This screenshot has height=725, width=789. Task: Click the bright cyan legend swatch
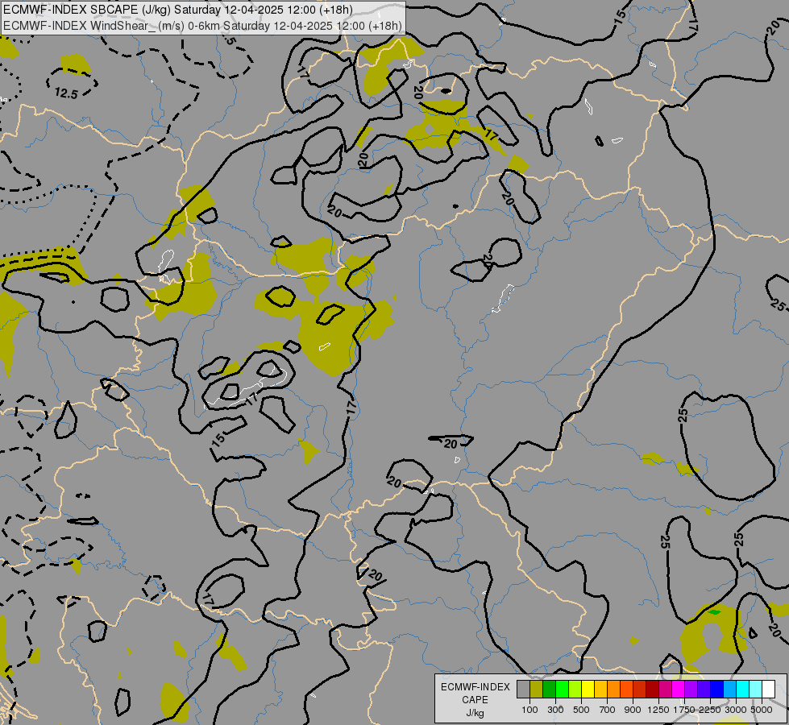[x=743, y=689]
